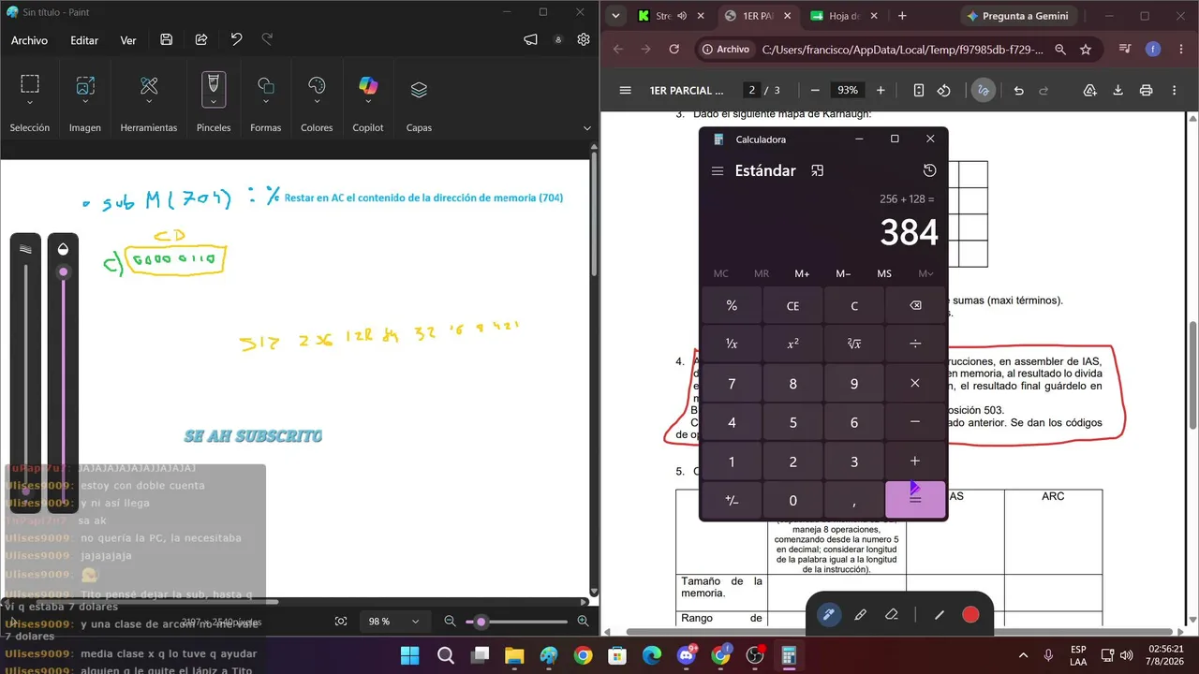
Task: Click the square root key in Calculator
Action: click(854, 344)
